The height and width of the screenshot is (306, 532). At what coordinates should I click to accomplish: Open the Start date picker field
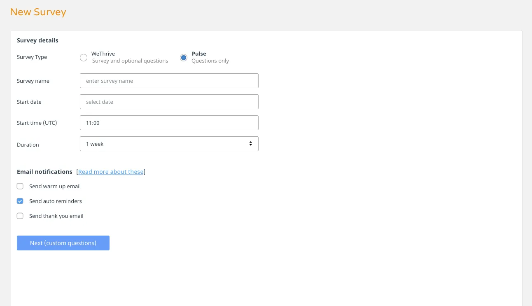point(169,102)
